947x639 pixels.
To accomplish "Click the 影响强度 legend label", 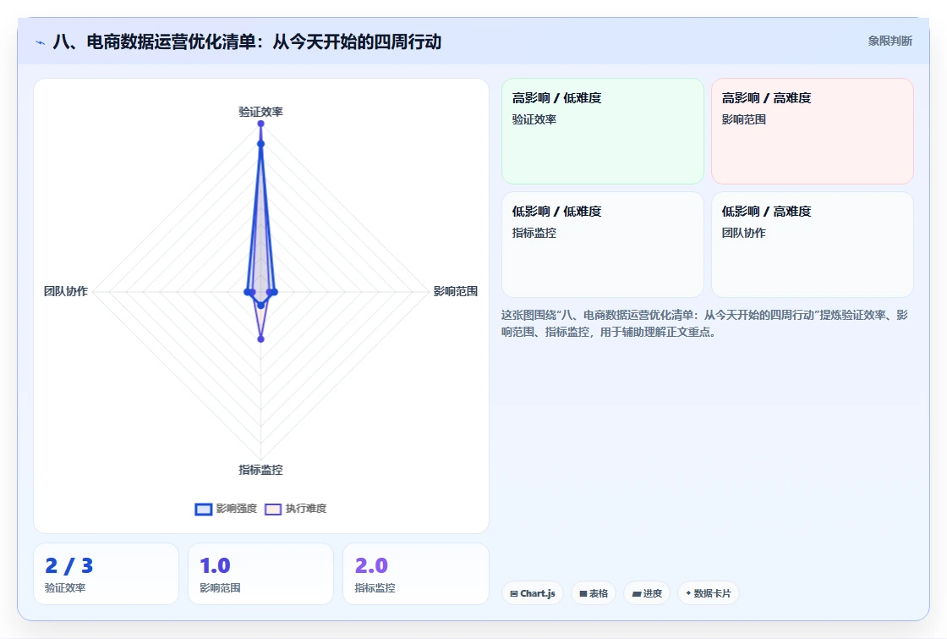I will (x=237, y=509).
